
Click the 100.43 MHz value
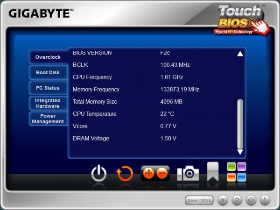pos(175,65)
